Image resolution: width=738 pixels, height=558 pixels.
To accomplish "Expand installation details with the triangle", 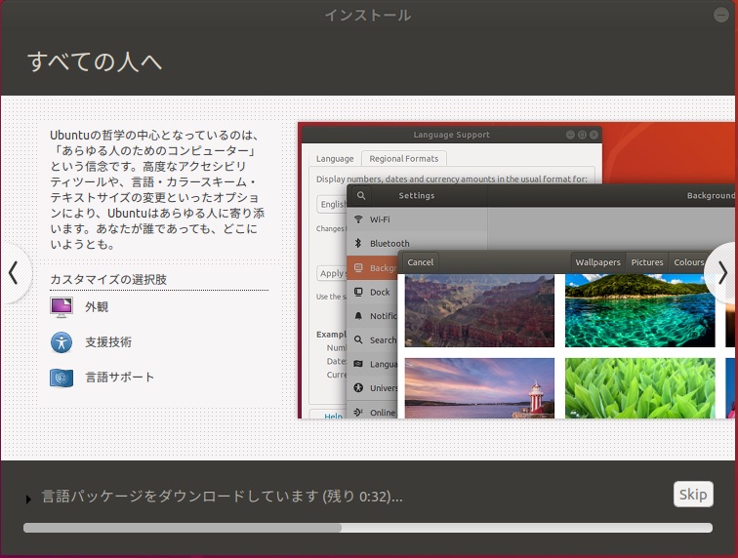I will click(28, 498).
